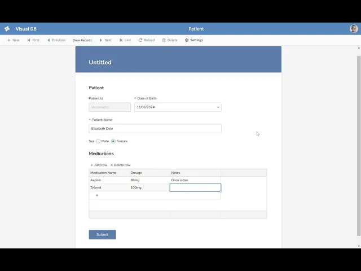Open the Date of Birth dropdown arrow
The width and height of the screenshot is (361, 271).
pos(218,107)
